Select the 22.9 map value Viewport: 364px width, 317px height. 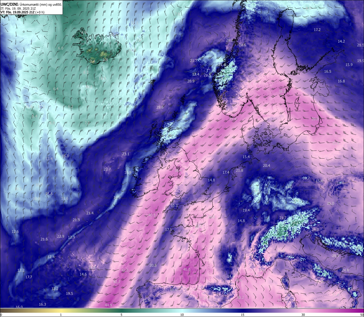click(x=61, y=237)
